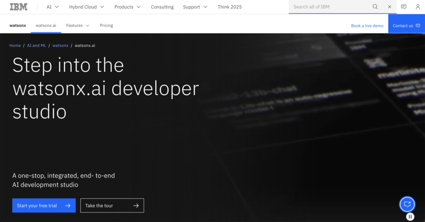This screenshot has height=222, width=425.
Task: Open the user profile icon
Action: [418, 7]
